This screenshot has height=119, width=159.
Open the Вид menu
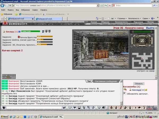click(x=17, y=10)
